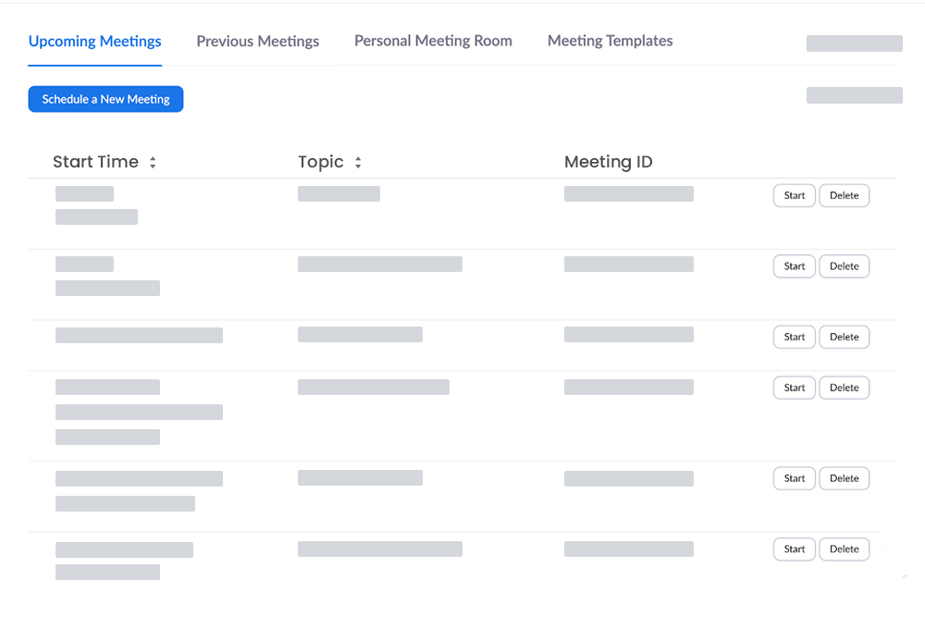Delete the last meeting in the list

point(844,549)
